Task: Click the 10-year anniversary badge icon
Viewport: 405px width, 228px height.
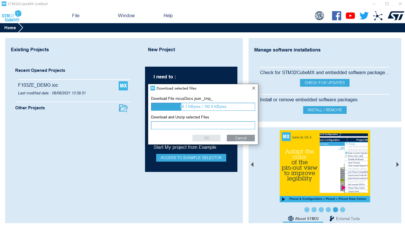Action: (319, 16)
